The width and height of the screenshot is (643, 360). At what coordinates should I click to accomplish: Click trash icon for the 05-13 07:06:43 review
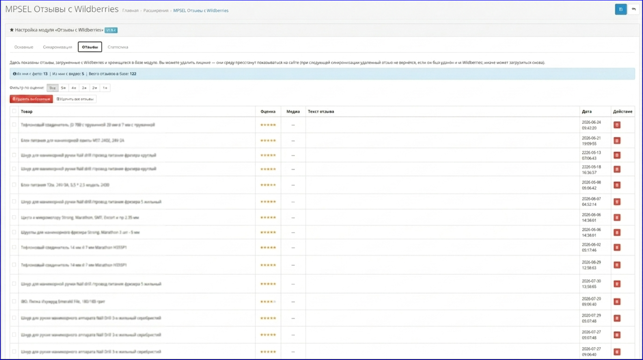(617, 155)
